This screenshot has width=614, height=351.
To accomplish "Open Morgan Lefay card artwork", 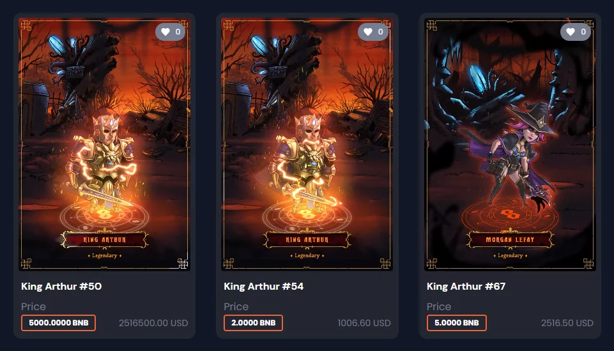I will click(510, 144).
